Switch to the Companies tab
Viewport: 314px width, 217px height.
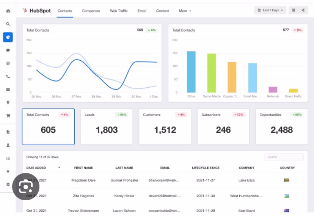pos(91,11)
